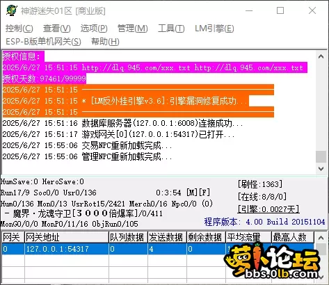Screen dimensions: 329x285
Task: Click the 引擎漏洞修复成功 log line
Action: pos(126,101)
